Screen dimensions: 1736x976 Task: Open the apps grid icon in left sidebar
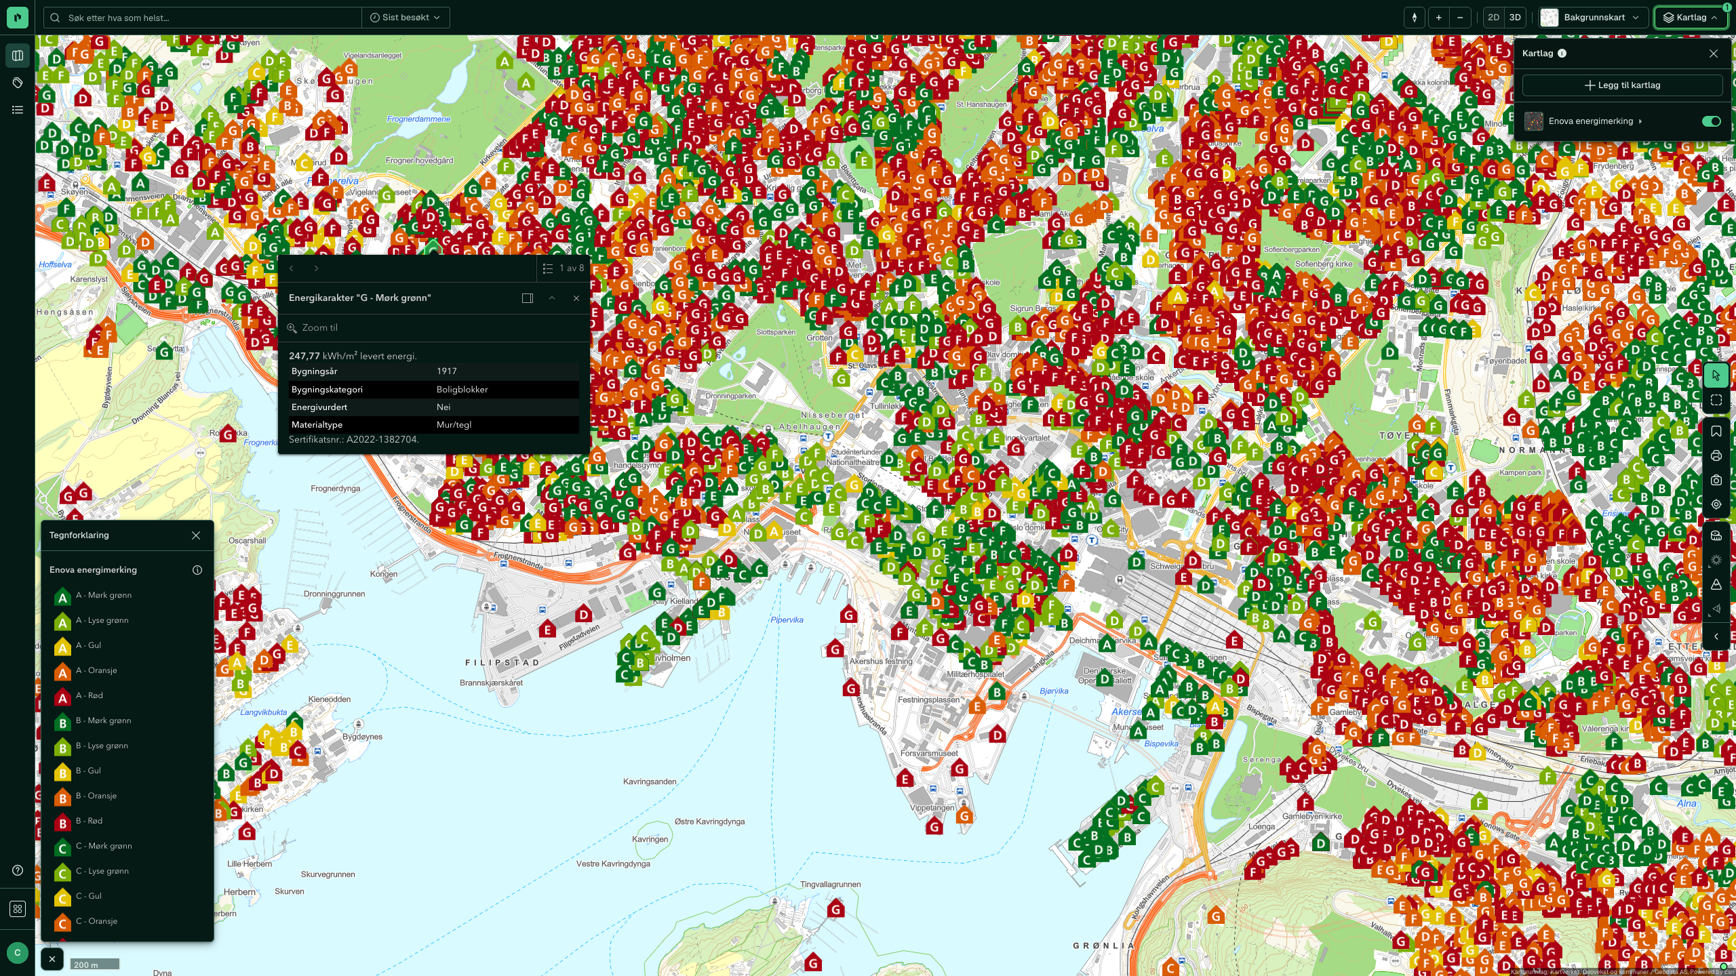click(18, 909)
